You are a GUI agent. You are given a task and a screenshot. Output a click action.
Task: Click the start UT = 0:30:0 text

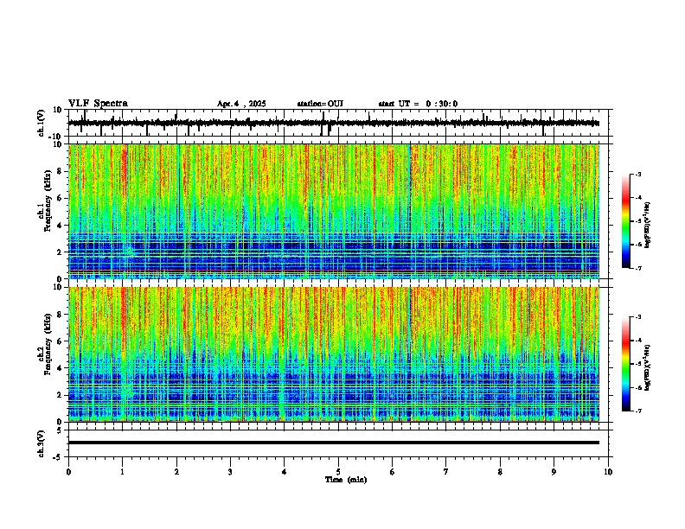[418, 104]
